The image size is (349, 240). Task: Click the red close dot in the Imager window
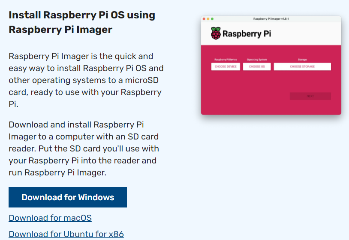pyautogui.click(x=204, y=19)
